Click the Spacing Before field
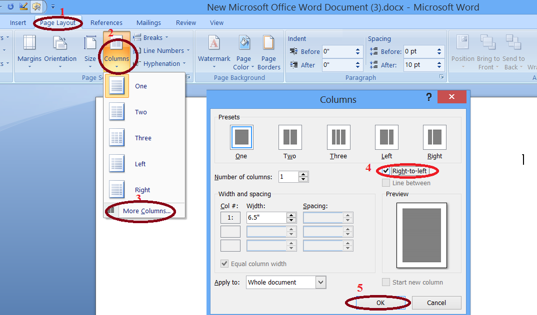This screenshot has height=315, width=537. tap(419, 51)
